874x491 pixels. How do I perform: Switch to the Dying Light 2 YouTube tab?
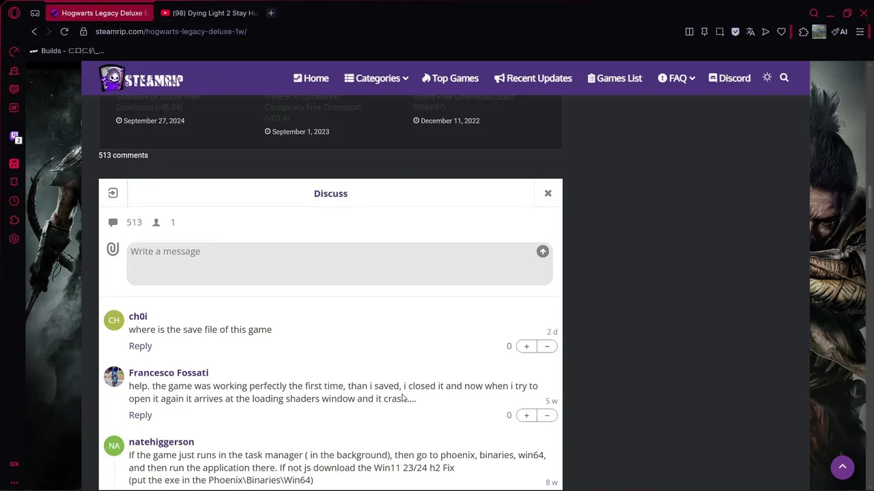tap(209, 13)
